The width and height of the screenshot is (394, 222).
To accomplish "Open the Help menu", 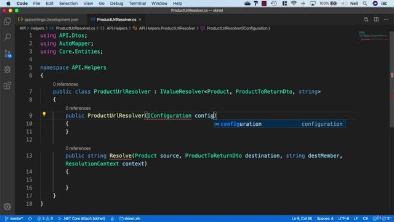I will [x=177, y=3].
